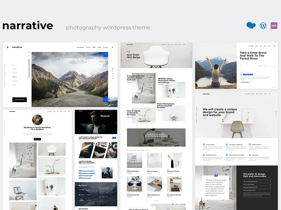Click the WordPress logo icon

tap(263, 26)
